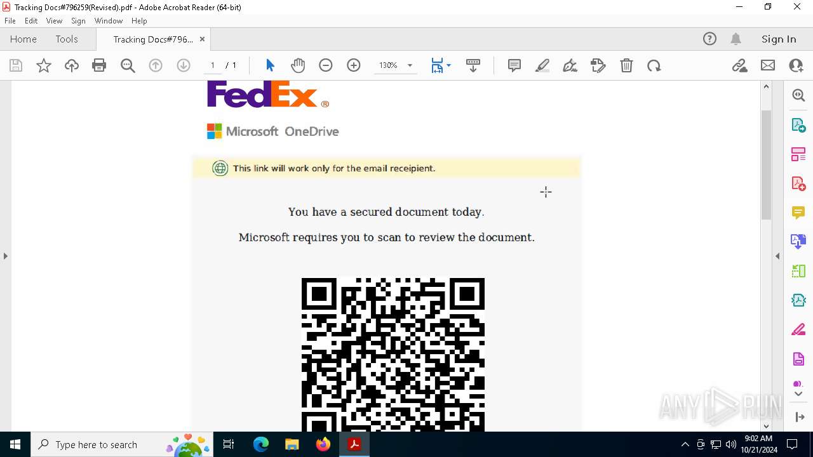Share a link to this file
The image size is (813, 457).
[x=739, y=65]
